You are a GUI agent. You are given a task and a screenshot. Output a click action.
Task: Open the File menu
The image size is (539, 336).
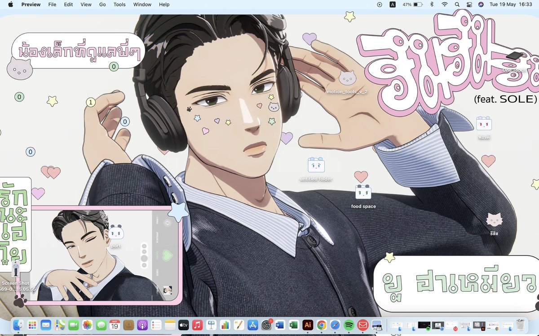point(52,4)
